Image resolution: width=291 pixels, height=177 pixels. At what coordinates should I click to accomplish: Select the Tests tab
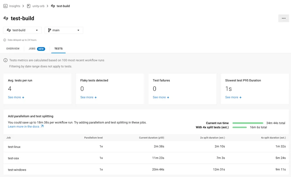click(x=58, y=49)
